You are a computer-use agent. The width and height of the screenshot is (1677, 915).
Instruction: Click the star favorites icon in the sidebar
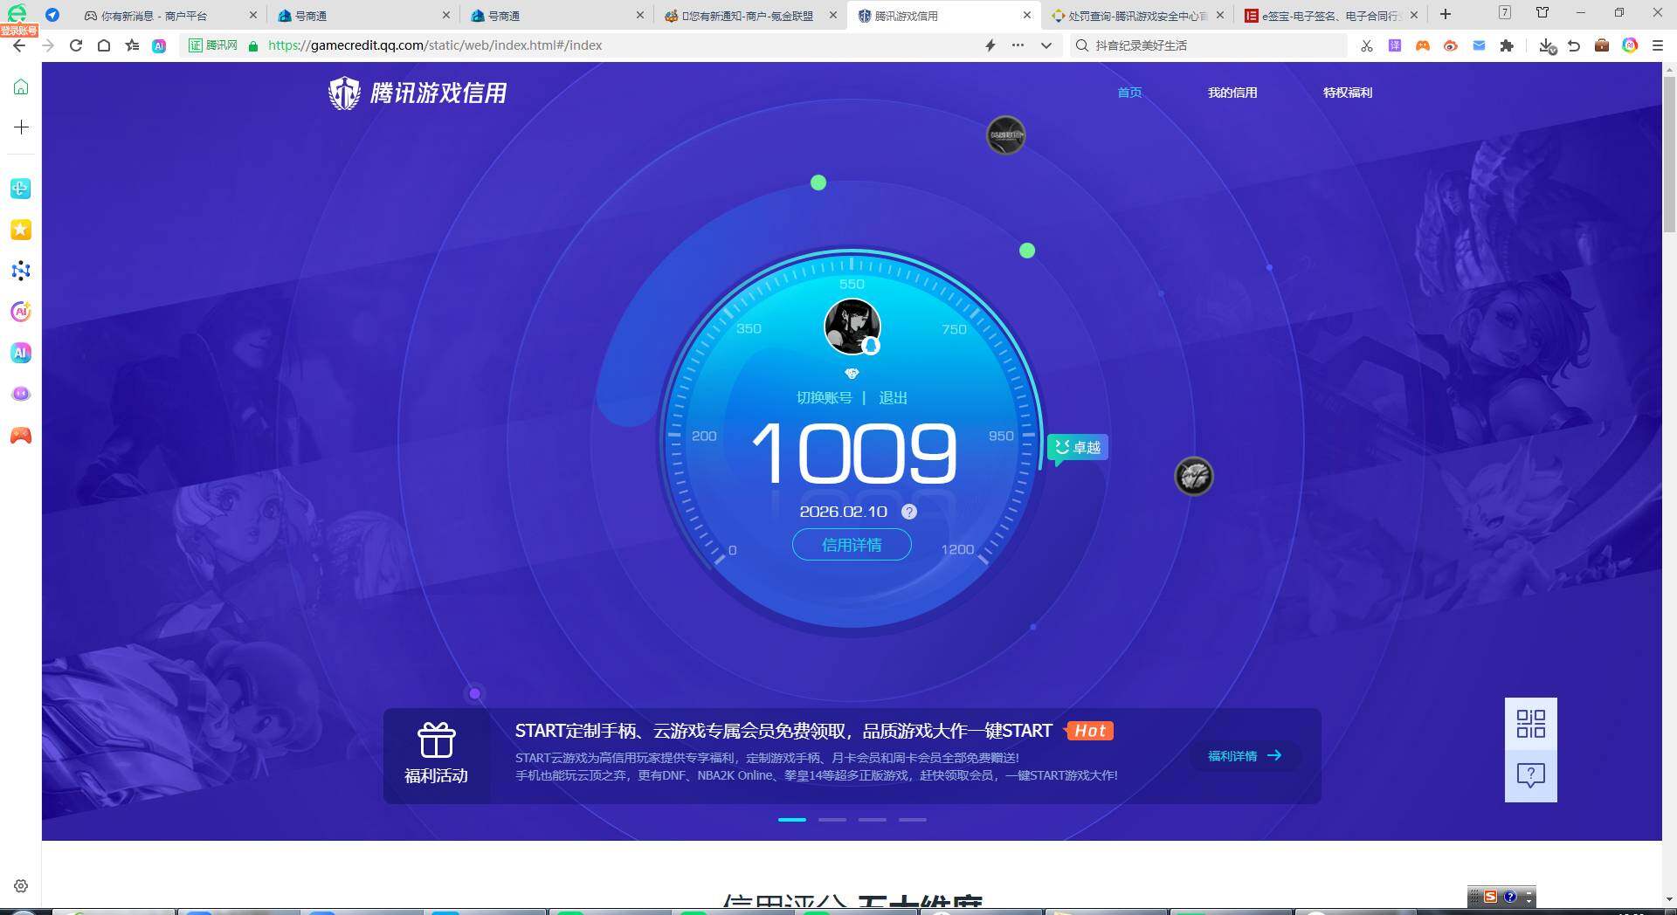coord(20,229)
